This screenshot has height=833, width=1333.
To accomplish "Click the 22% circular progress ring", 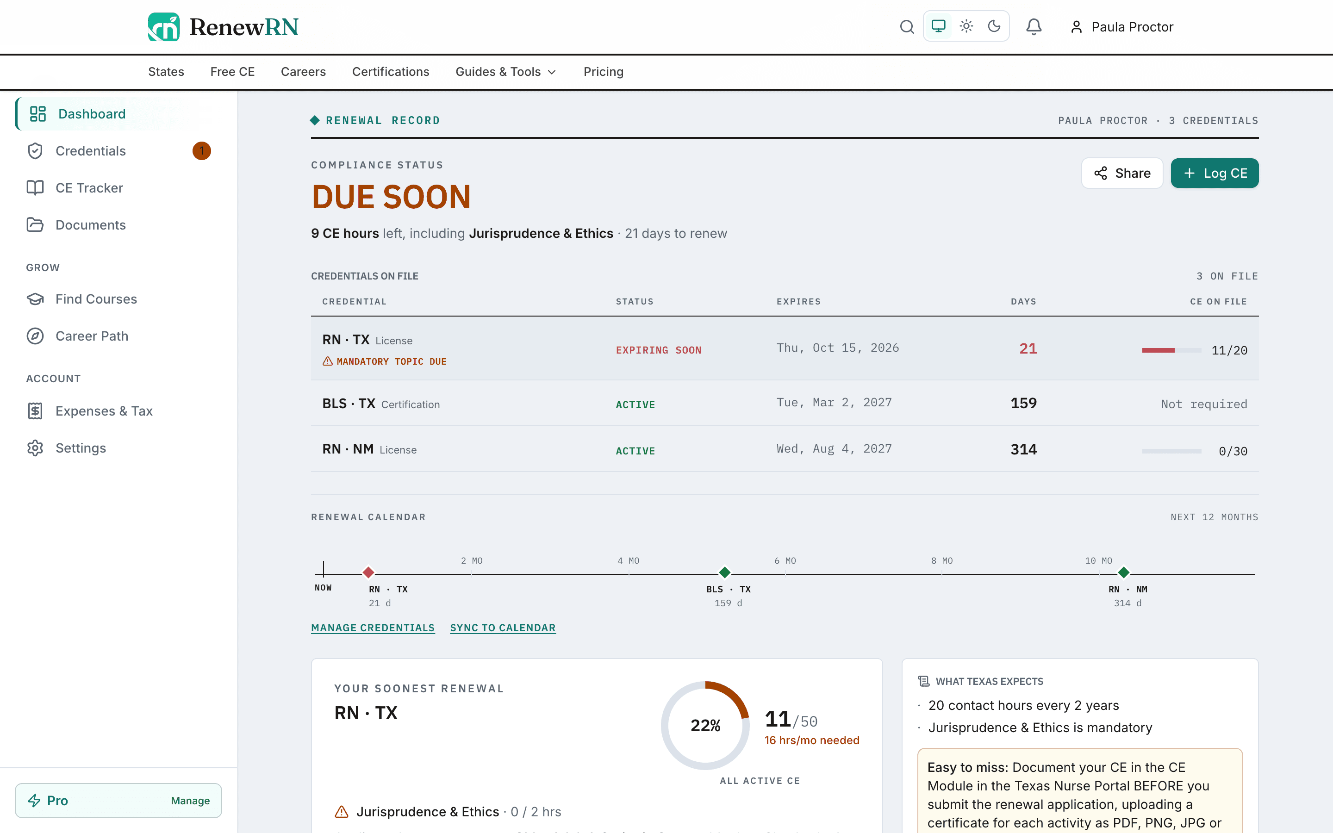I will coord(705,726).
